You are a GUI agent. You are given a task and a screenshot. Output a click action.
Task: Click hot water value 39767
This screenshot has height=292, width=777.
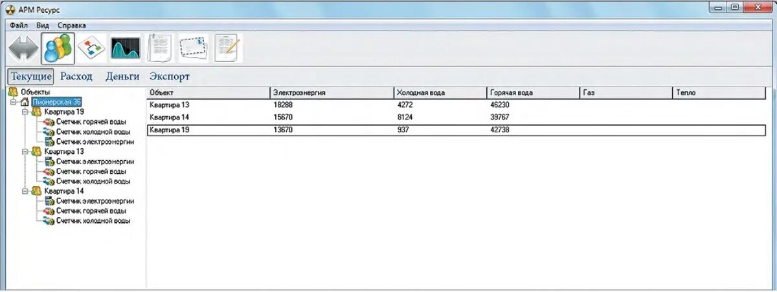click(x=501, y=118)
